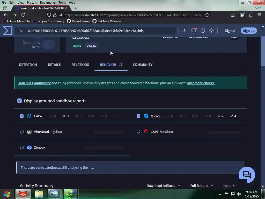265x199 pixels.
Task: Click the loading spinner beside CAPE Sandbox
Action: pyautogui.click(x=138, y=132)
